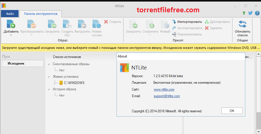Click the version text 1.2.0.4210 64-bit beta

[x=168, y=76]
